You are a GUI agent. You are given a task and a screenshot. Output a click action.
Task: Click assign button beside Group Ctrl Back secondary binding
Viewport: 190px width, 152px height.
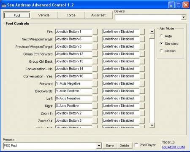(142, 61)
